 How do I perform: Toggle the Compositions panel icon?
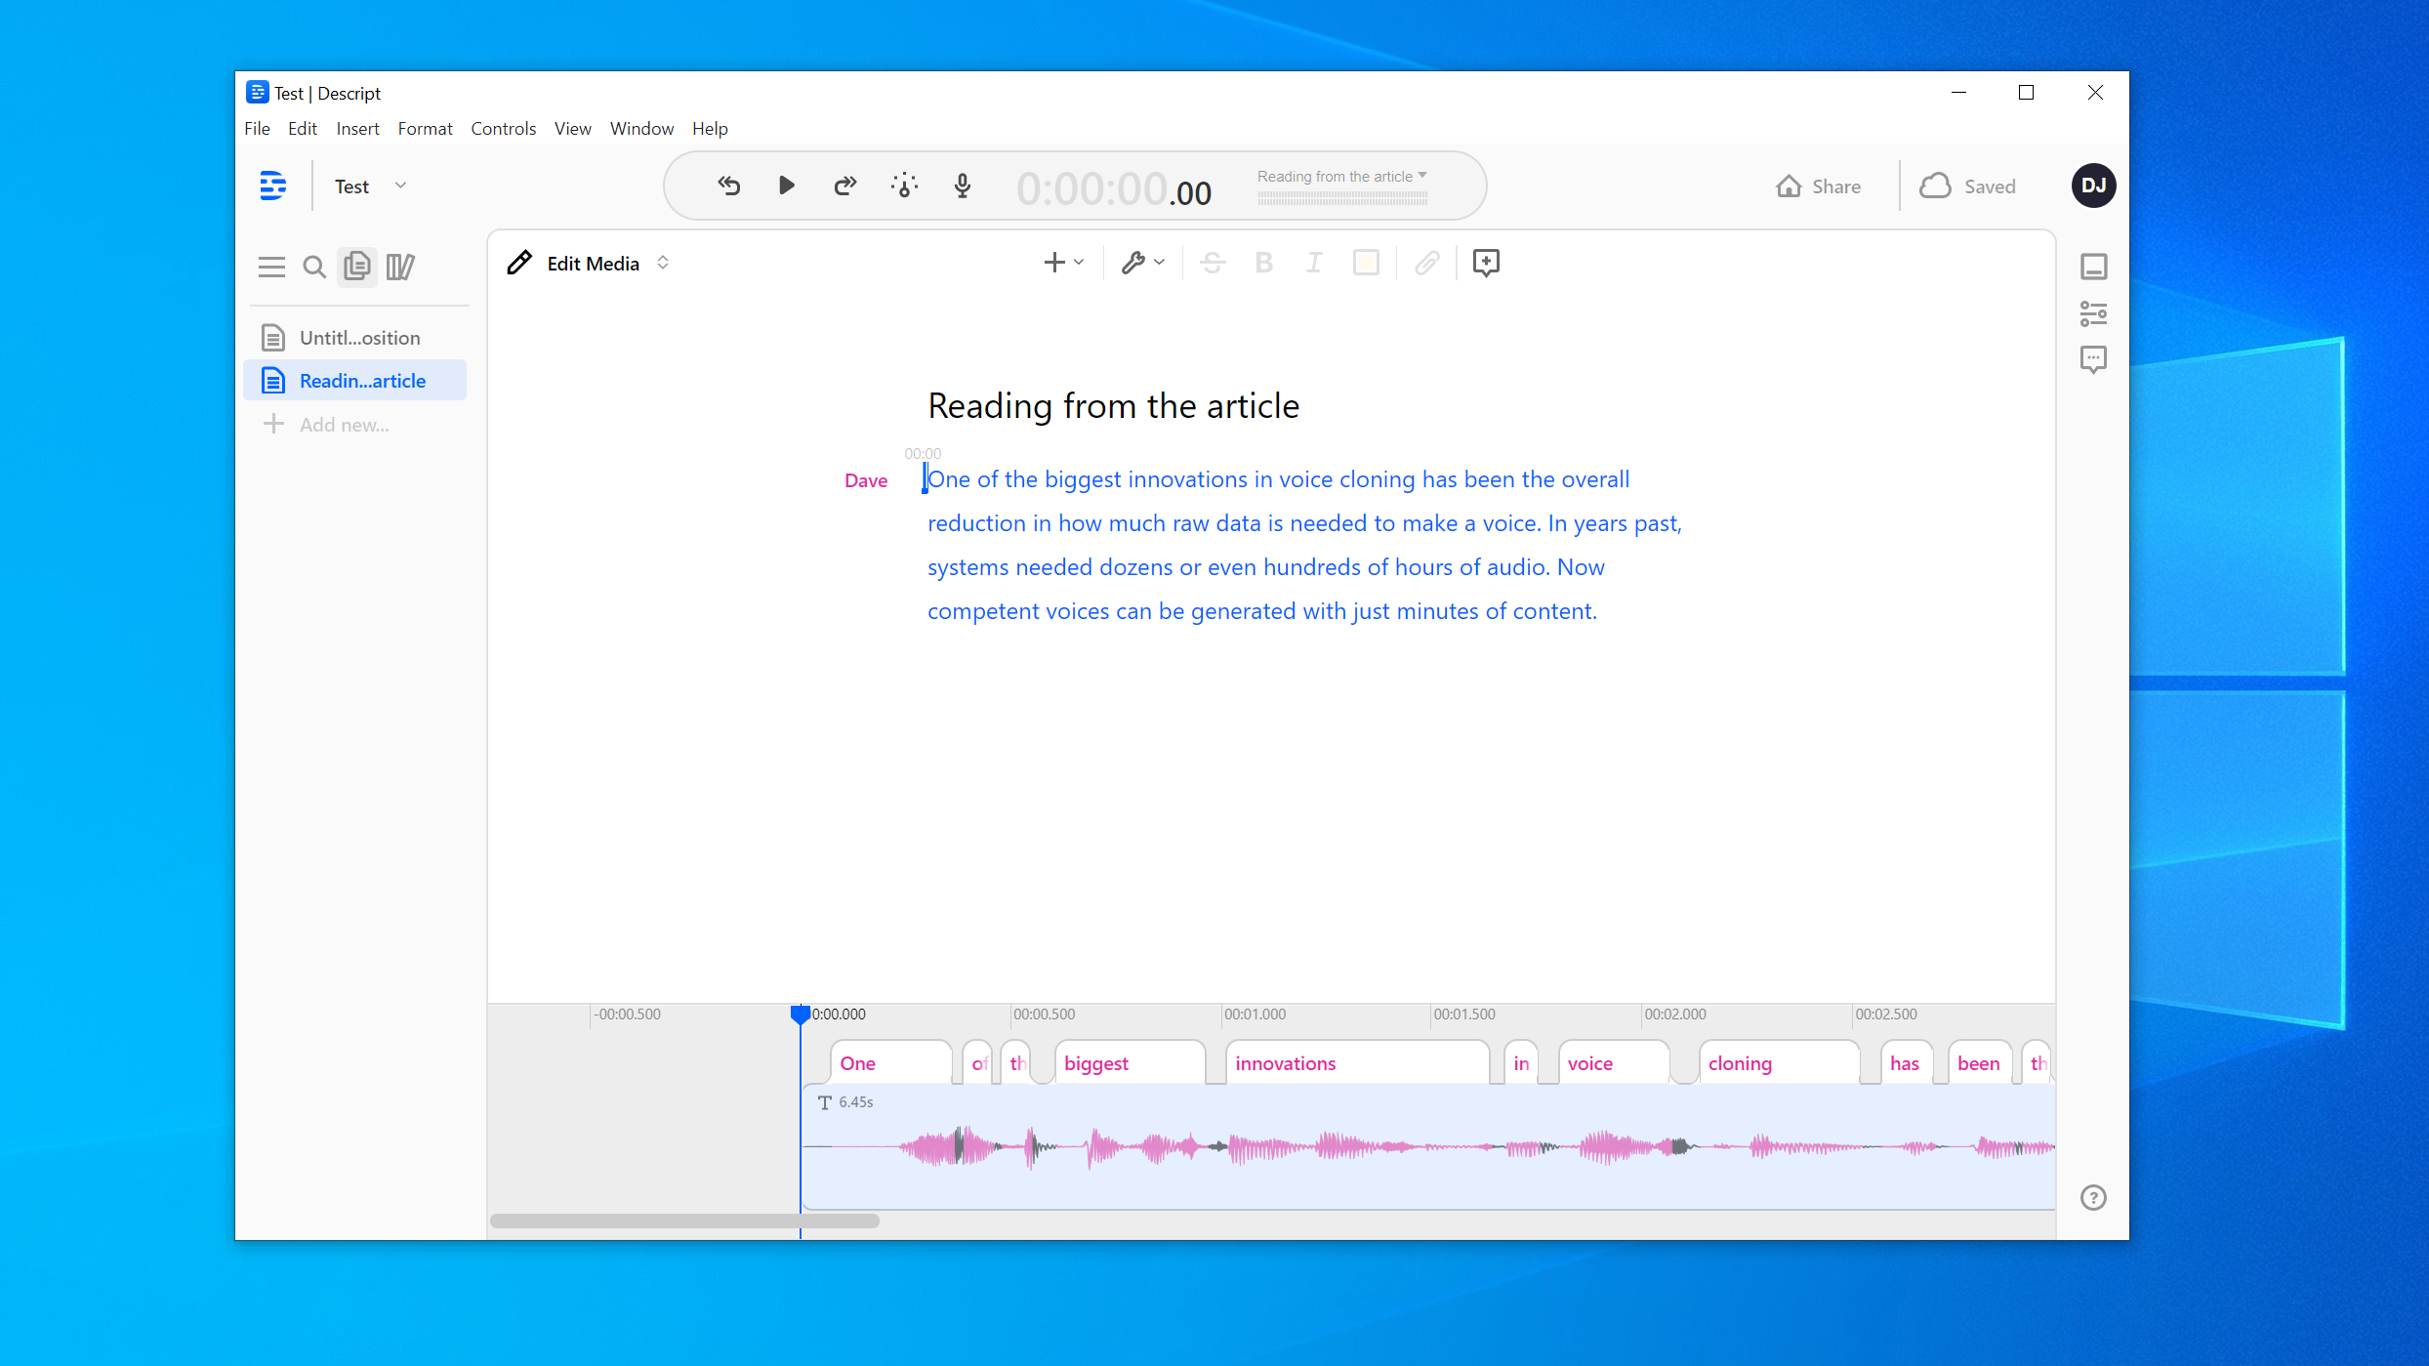pyautogui.click(x=357, y=267)
